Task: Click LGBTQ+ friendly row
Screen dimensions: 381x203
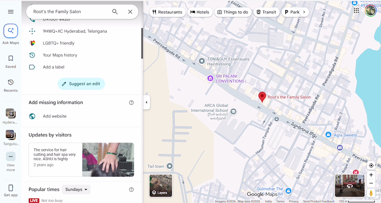Action: point(81,43)
